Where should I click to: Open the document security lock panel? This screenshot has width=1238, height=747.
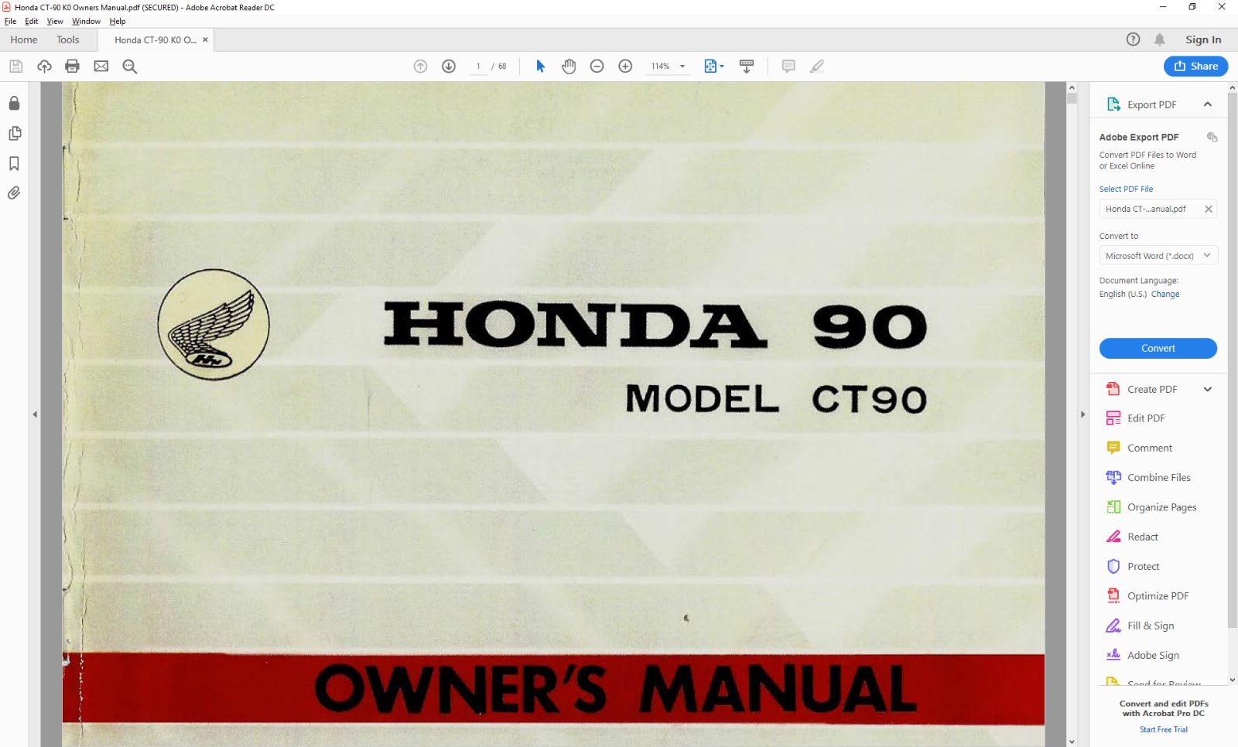(x=14, y=104)
